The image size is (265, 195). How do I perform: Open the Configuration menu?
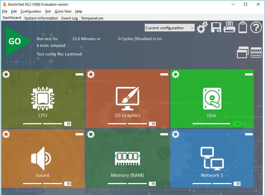(x=31, y=11)
